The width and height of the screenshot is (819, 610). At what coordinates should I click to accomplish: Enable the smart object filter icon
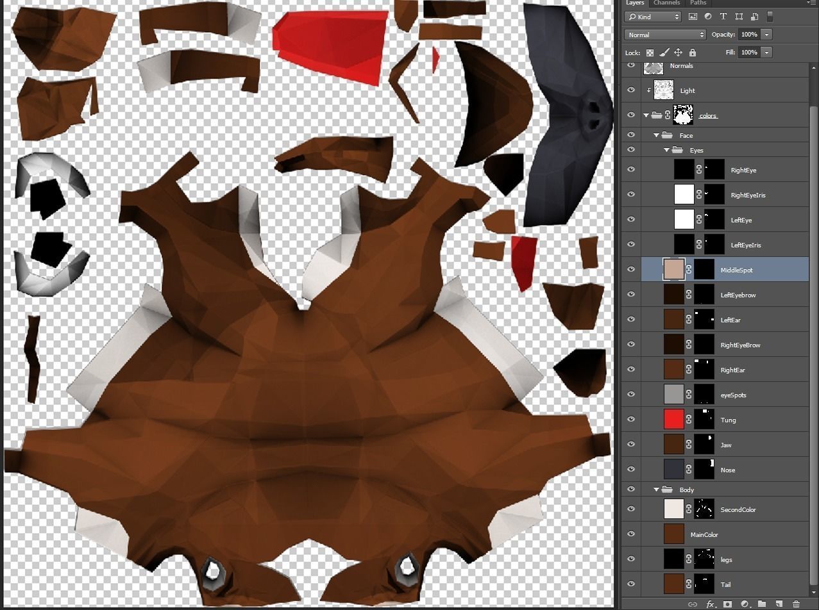754,17
